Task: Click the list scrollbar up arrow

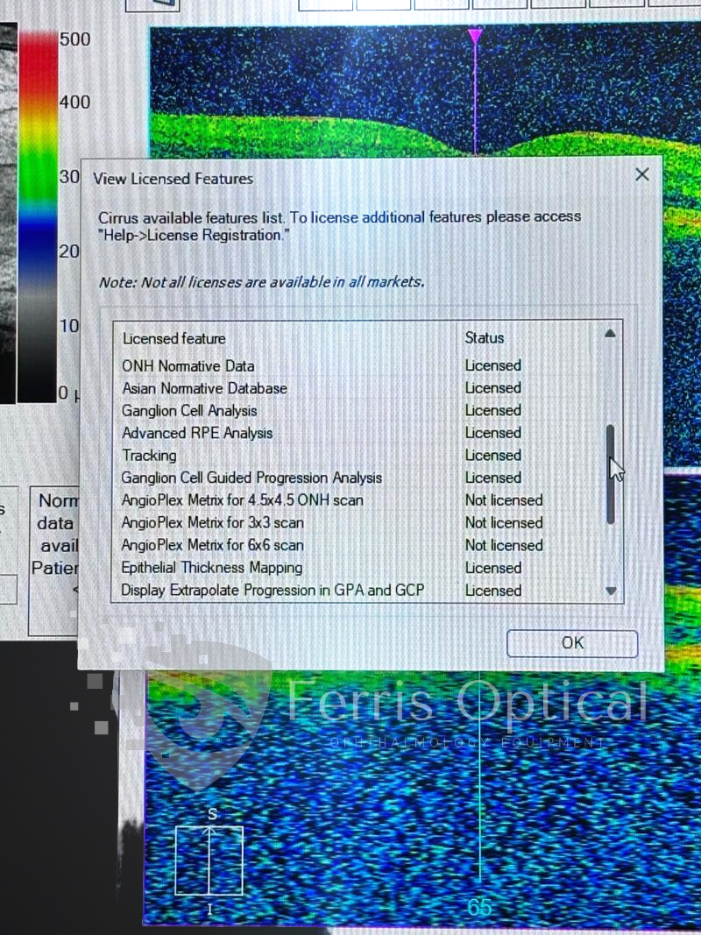Action: coord(610,334)
